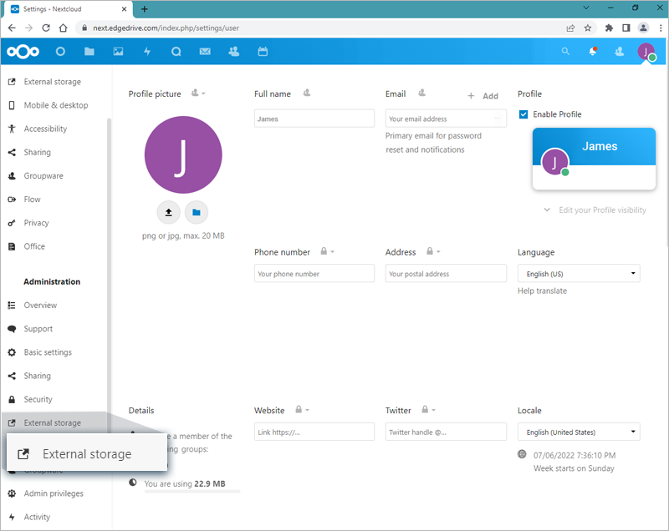The image size is (669, 531).
Task: Click the phone number field
Action: point(314,273)
